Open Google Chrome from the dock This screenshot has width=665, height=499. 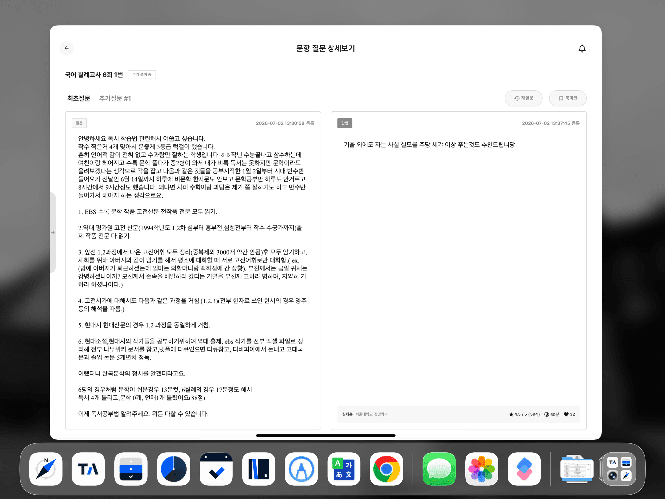tap(386, 469)
